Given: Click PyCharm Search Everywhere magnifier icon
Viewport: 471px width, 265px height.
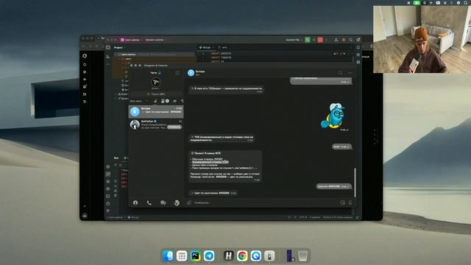Looking at the screenshot, I should [351, 40].
